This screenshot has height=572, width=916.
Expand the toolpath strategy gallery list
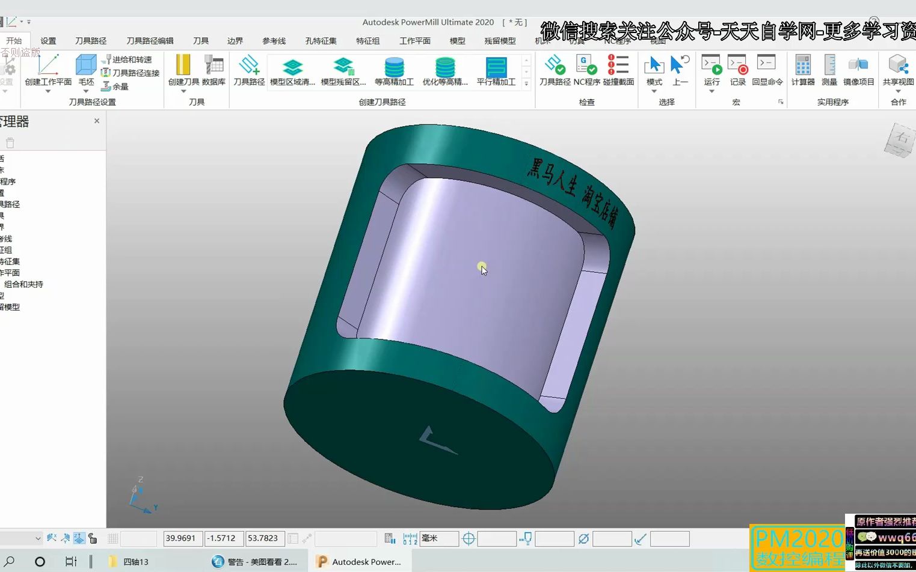526,84
